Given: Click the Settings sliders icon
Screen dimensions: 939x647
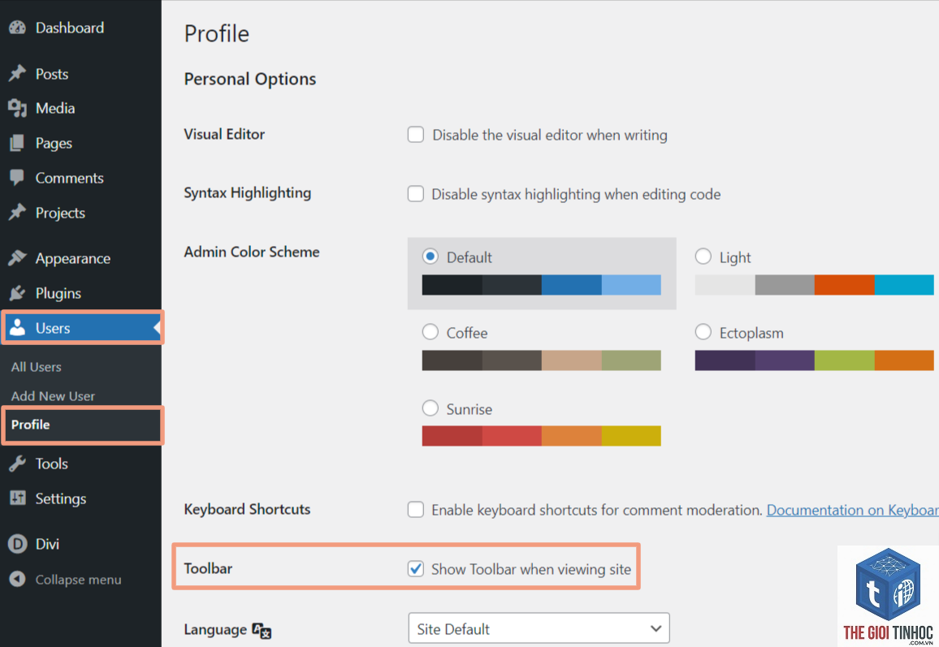Looking at the screenshot, I should (x=17, y=498).
